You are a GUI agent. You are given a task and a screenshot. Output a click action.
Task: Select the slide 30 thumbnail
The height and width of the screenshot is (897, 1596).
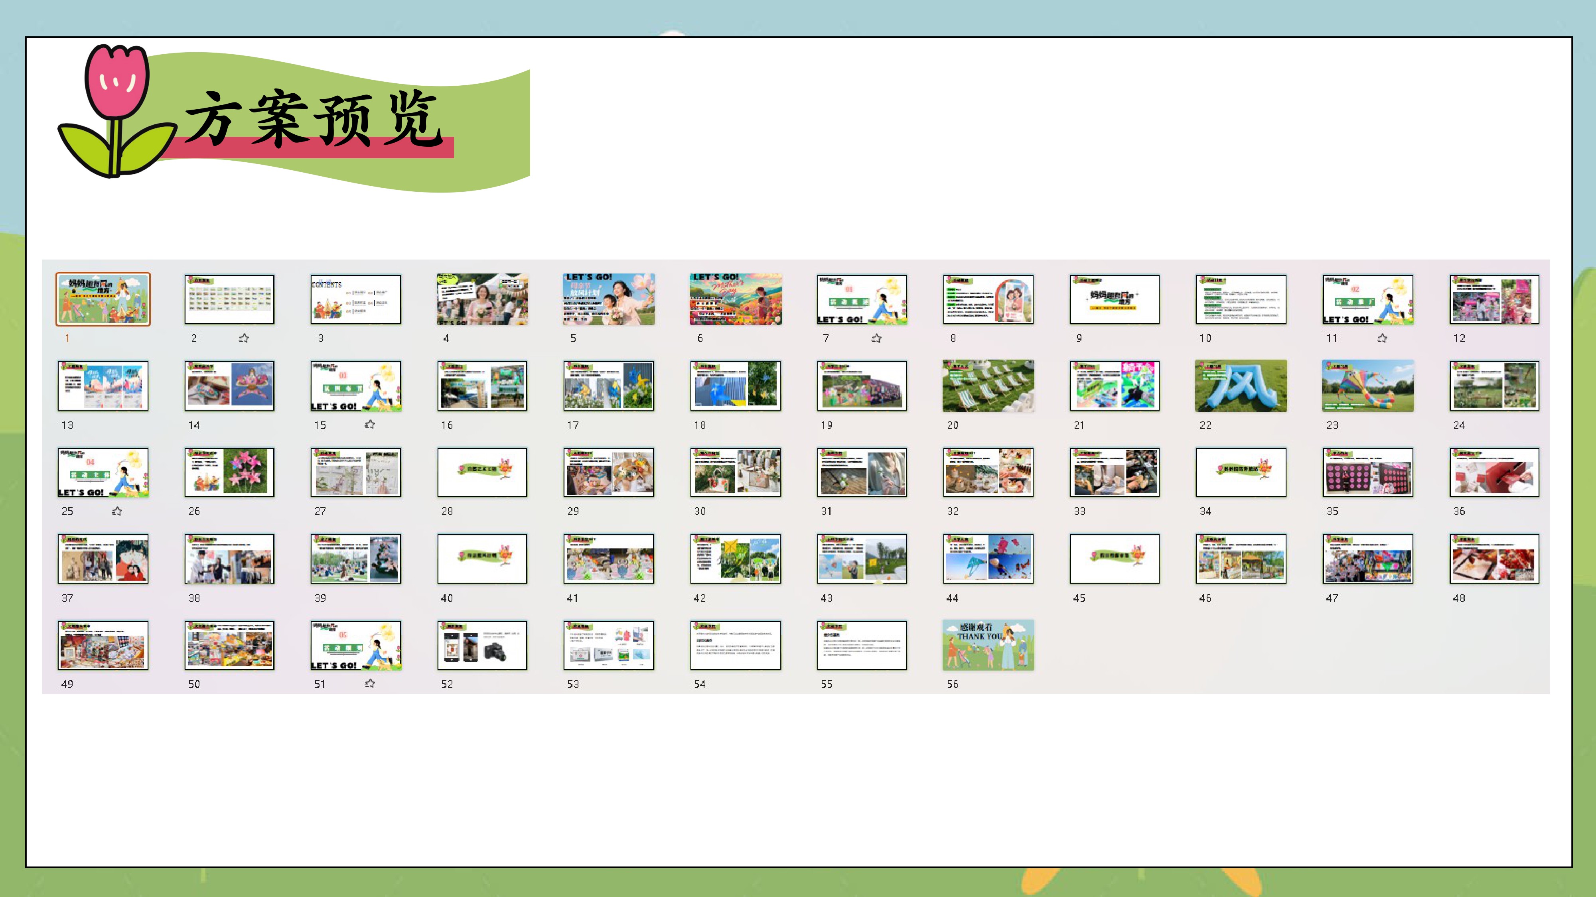tap(736, 472)
